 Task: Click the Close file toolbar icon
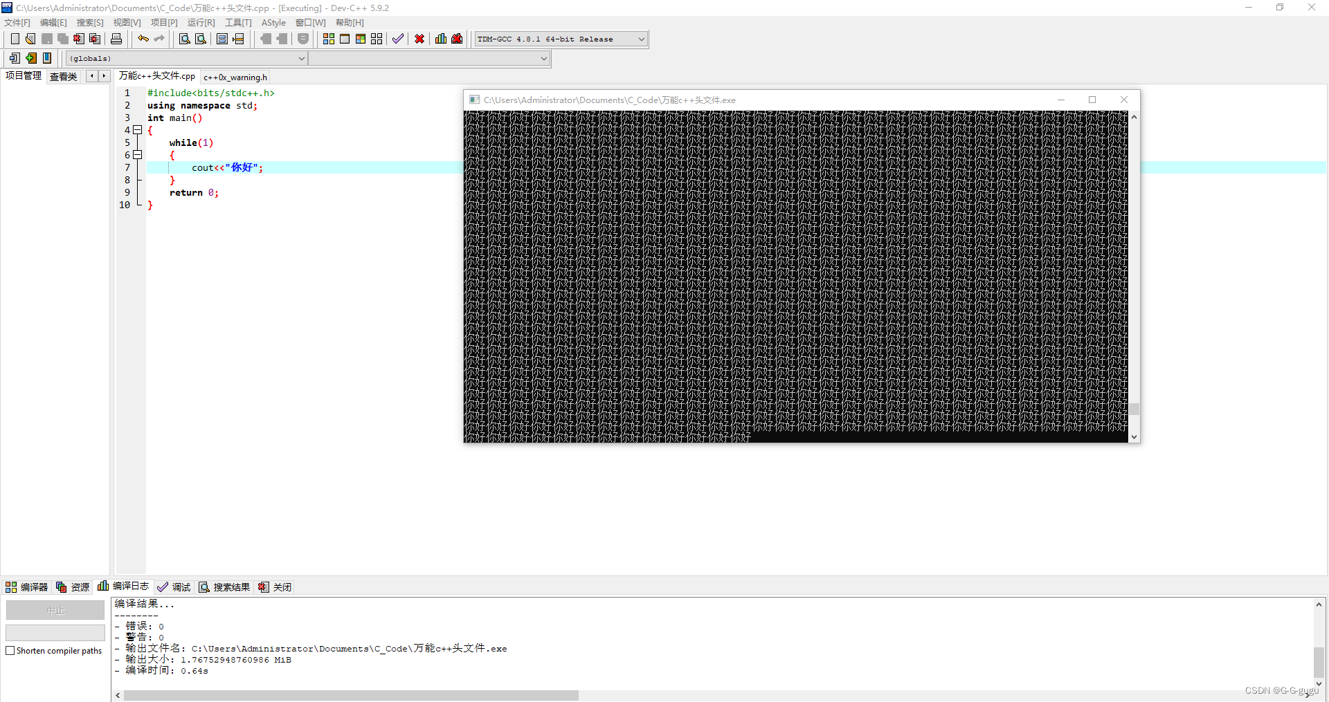coord(79,39)
